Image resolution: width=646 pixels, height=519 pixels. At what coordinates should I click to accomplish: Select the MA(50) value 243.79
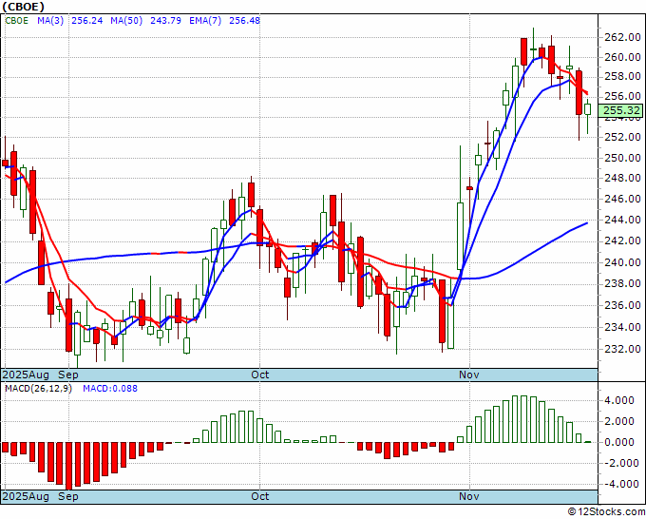(165, 21)
